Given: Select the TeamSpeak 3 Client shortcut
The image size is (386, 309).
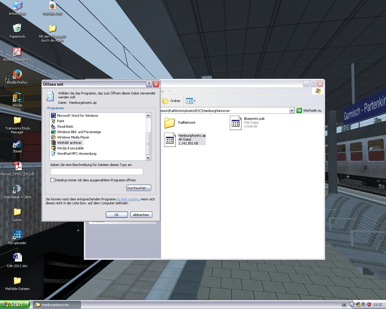Looking at the screenshot, I should [x=17, y=192].
